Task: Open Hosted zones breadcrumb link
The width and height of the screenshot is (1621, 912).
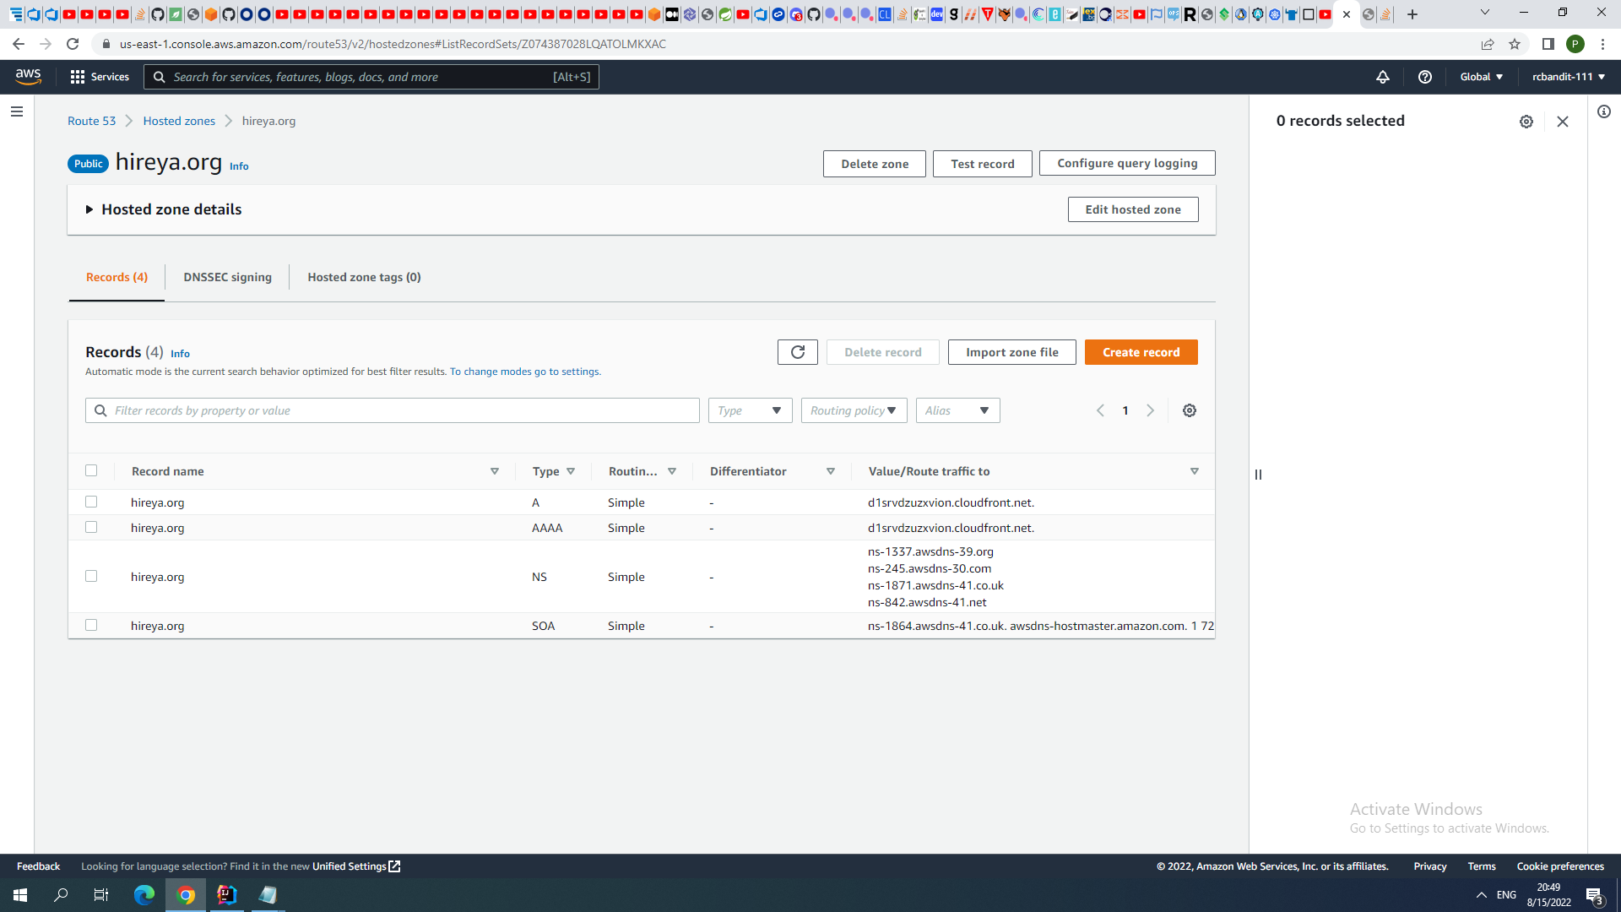Action: tap(179, 121)
